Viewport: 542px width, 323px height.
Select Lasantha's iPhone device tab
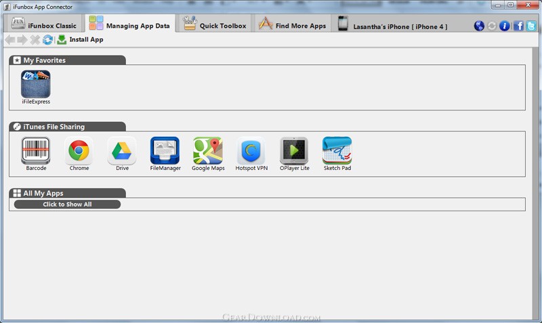coord(393,24)
